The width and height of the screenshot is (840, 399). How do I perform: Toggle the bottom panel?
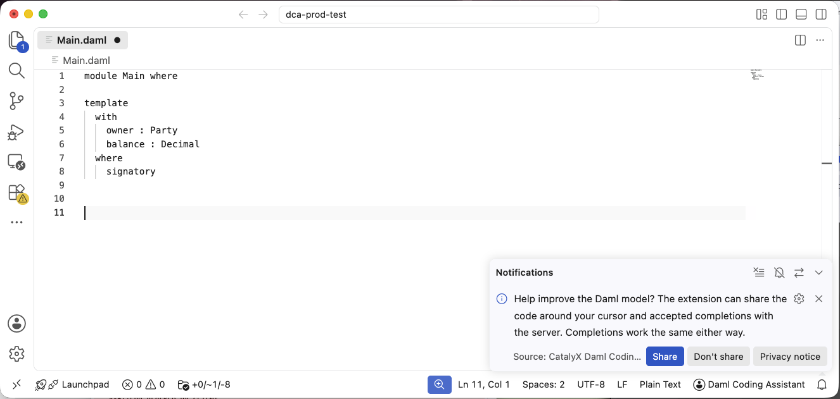tap(801, 15)
